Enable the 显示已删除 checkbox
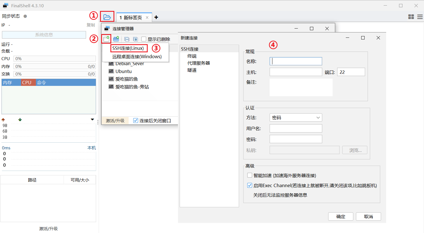This screenshot has height=233, width=424. click(x=144, y=39)
